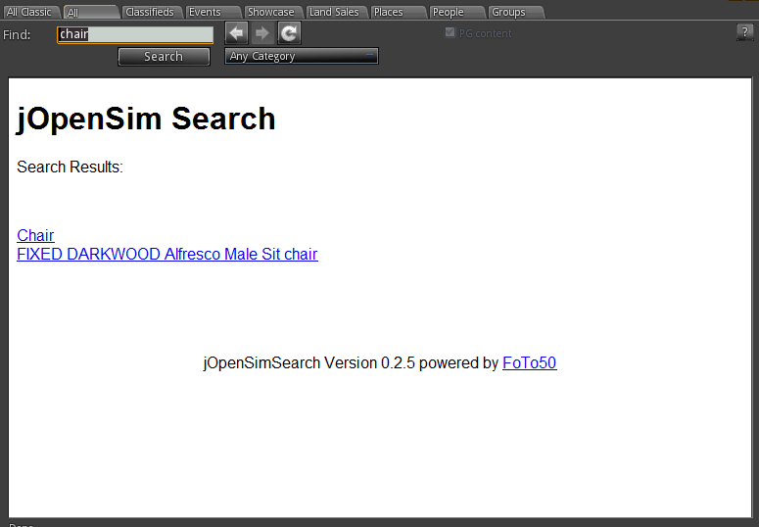Open the Places tab
This screenshot has height=527, width=759.
coord(398,12)
